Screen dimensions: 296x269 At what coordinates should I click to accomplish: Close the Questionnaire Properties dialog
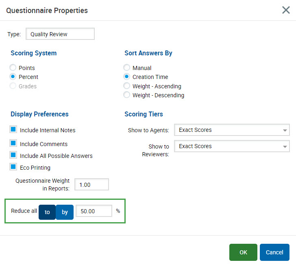pos(286,10)
